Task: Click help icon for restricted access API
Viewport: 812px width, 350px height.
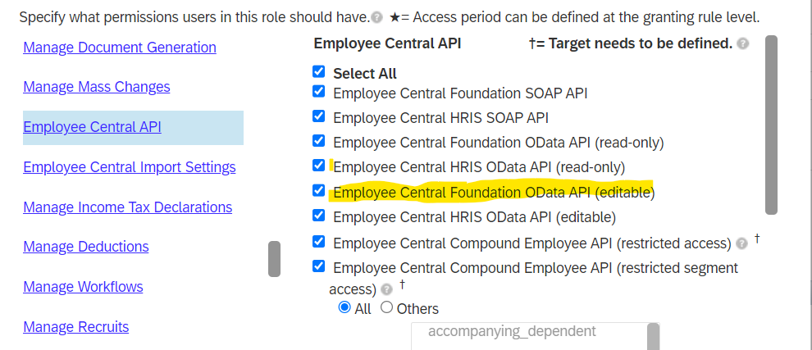Action: [x=741, y=244]
